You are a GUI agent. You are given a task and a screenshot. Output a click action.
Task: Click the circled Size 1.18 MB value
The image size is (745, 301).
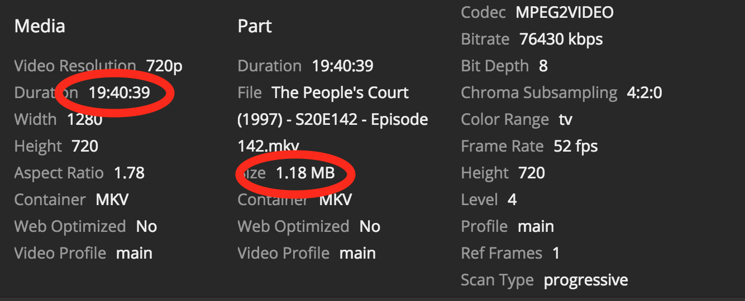tap(305, 173)
